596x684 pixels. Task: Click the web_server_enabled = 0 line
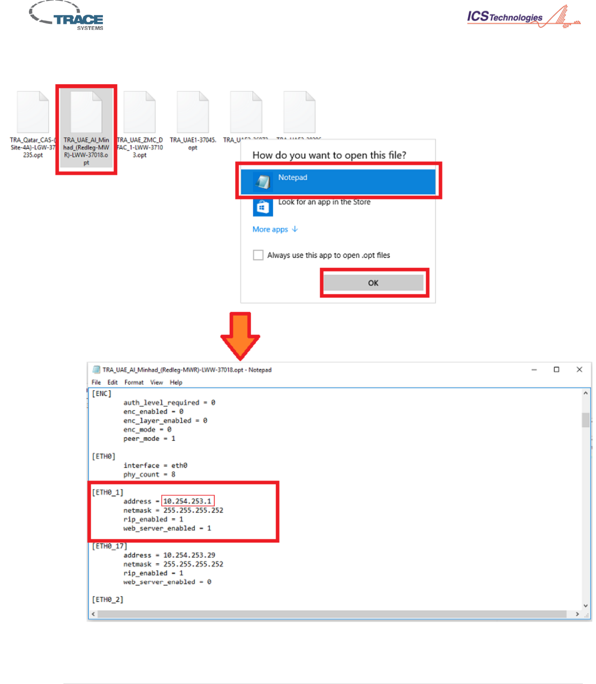(x=167, y=582)
